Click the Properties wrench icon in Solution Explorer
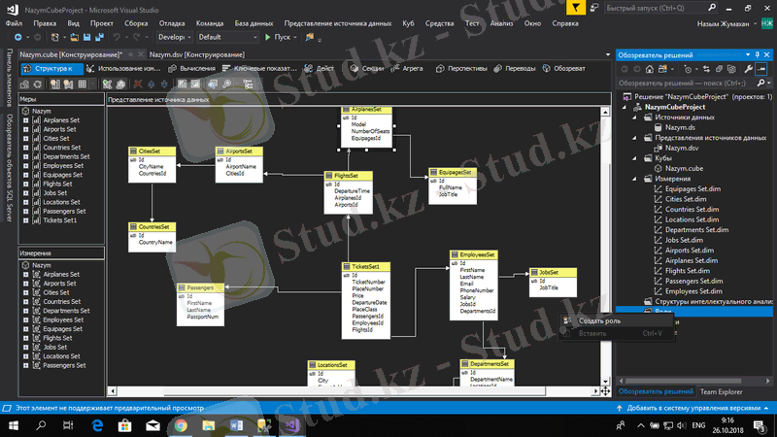This screenshot has height=437, width=777. (748, 69)
